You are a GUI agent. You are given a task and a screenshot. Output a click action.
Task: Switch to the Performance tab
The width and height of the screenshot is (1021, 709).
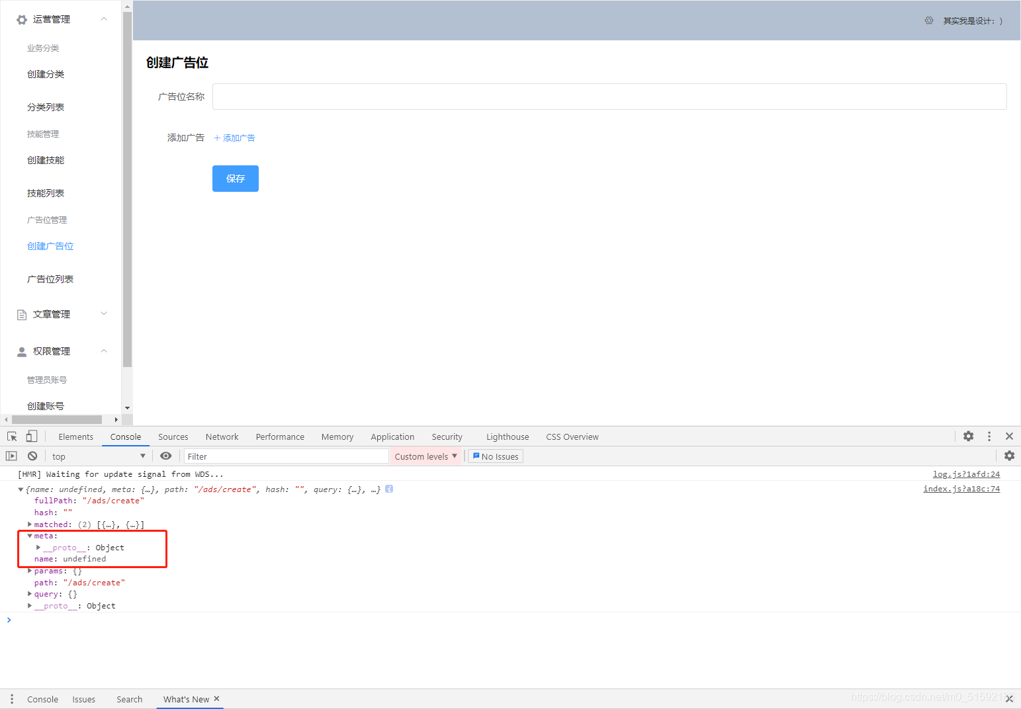pos(280,437)
